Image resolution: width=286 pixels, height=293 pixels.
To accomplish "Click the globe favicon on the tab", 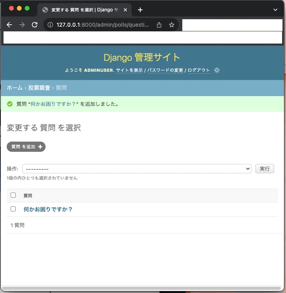I will point(45,10).
